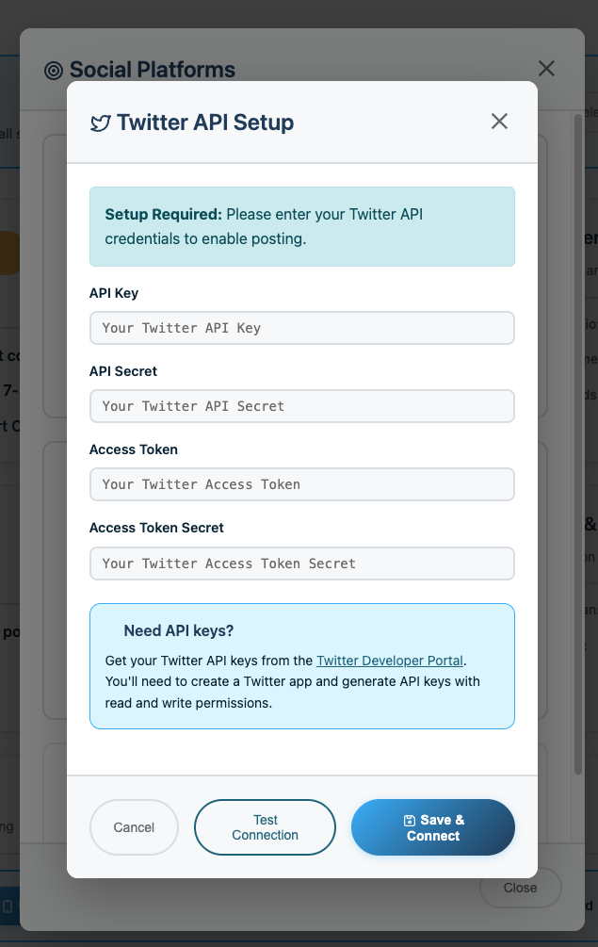Click the floppy disk icon on Save & Connect

click(x=409, y=821)
